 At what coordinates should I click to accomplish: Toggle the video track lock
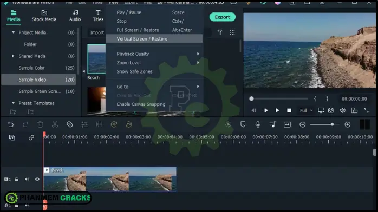point(16,179)
